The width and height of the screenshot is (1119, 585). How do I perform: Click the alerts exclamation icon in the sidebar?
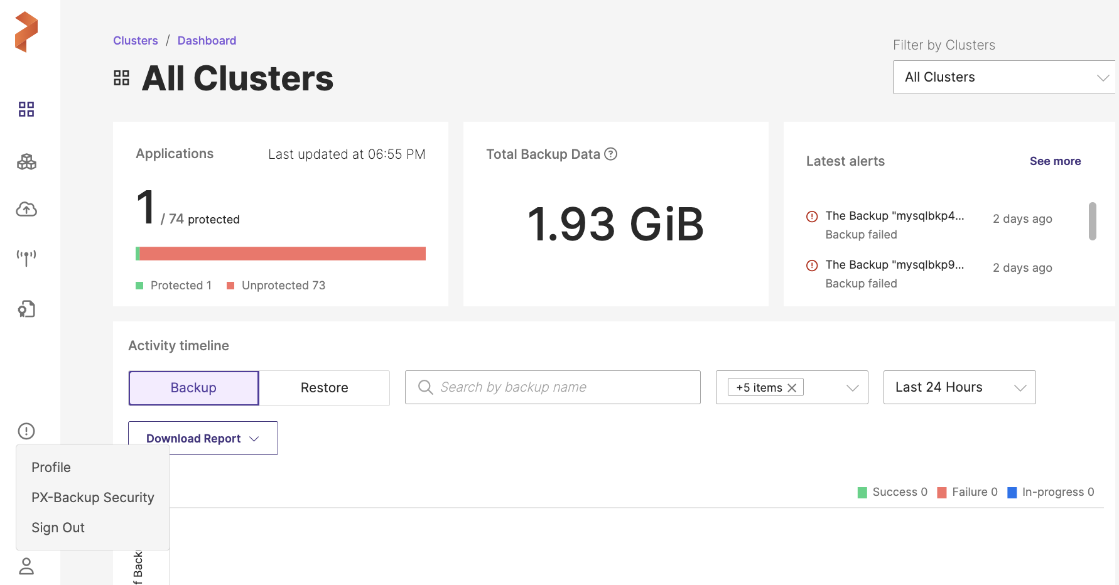click(x=26, y=431)
